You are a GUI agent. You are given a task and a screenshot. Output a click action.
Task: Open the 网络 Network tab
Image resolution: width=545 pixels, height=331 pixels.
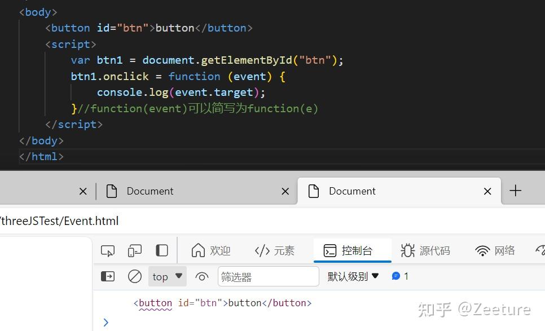point(495,250)
